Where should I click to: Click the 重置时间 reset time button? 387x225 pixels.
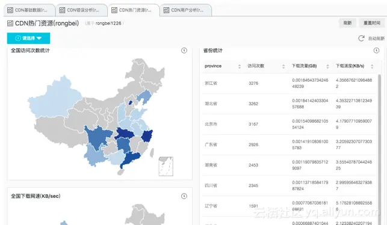(x=372, y=23)
